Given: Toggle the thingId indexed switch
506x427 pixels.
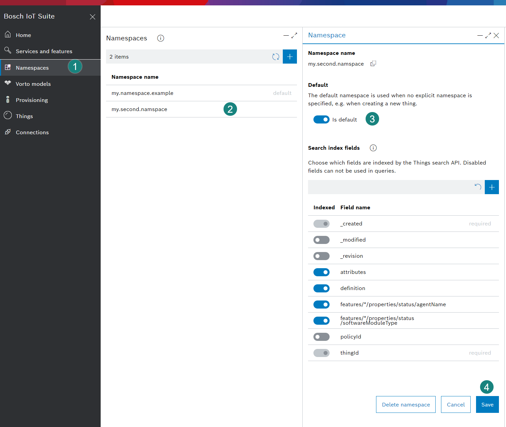Looking at the screenshot, I should [322, 353].
